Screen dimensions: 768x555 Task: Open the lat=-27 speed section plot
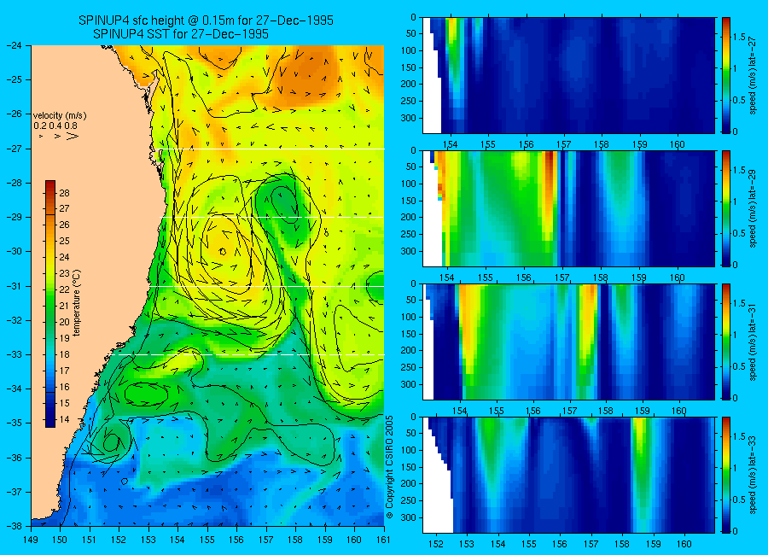[x=568, y=75]
